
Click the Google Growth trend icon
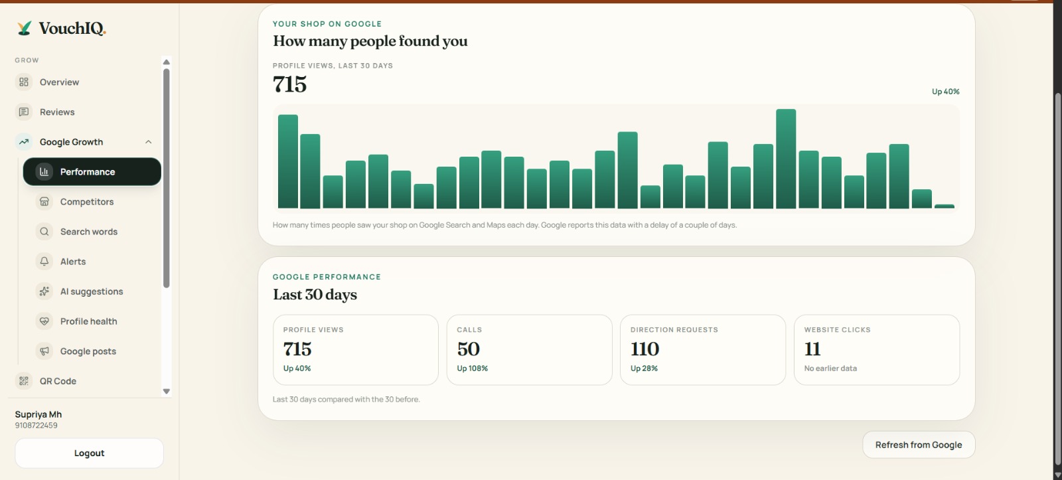tap(24, 141)
